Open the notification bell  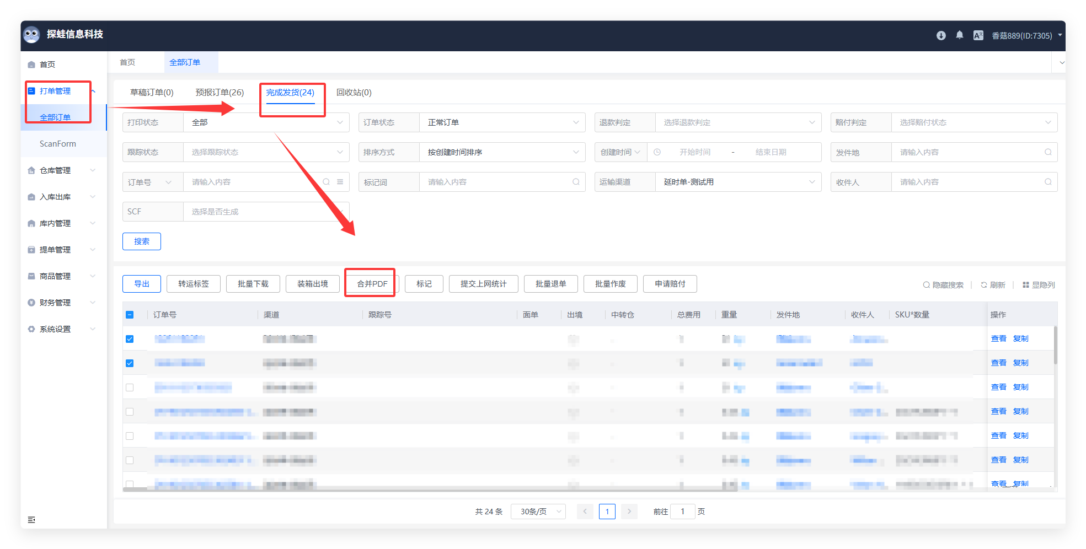(x=960, y=35)
